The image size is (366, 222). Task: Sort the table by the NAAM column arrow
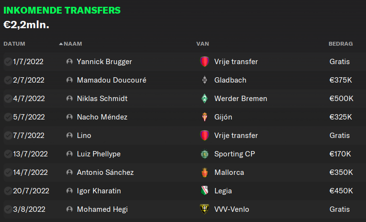pos(61,44)
